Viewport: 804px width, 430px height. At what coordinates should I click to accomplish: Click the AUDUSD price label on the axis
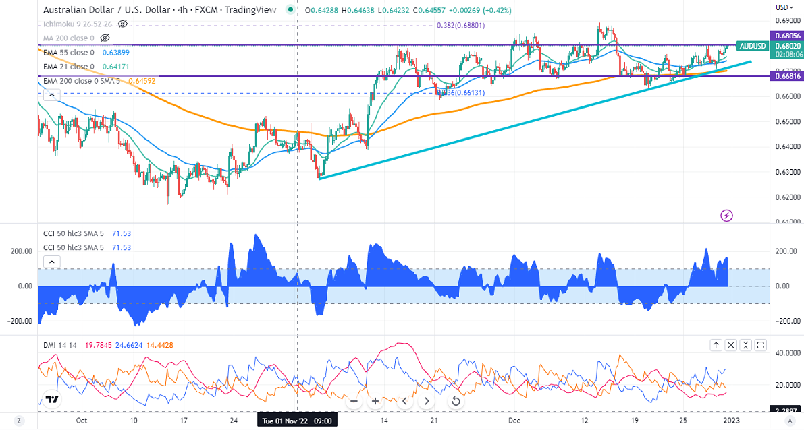click(x=752, y=46)
